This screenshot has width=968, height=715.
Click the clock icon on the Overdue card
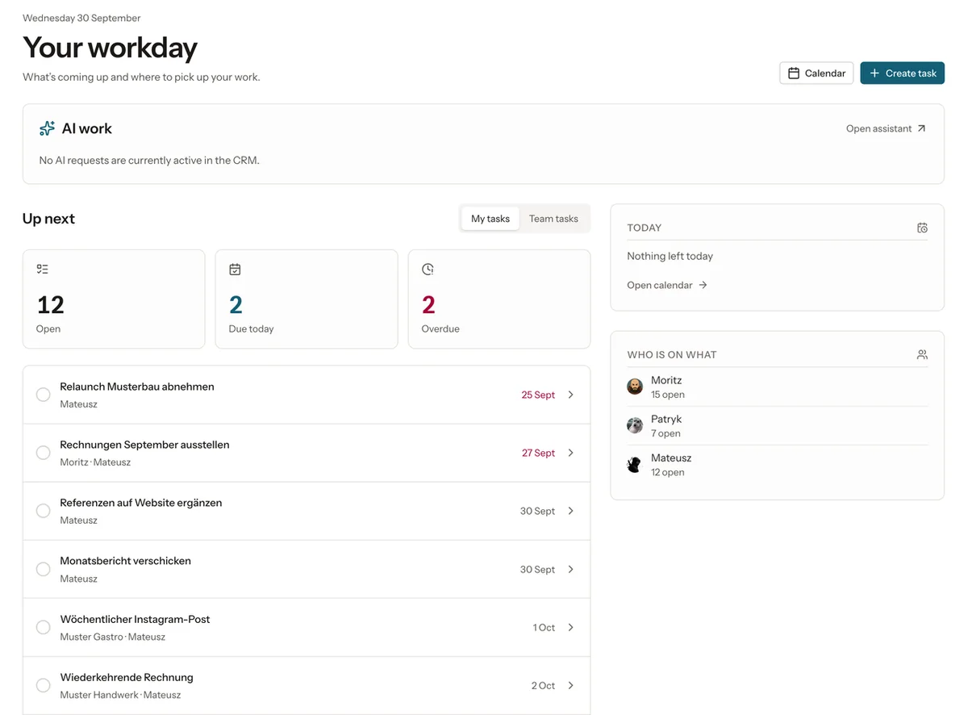tap(428, 270)
